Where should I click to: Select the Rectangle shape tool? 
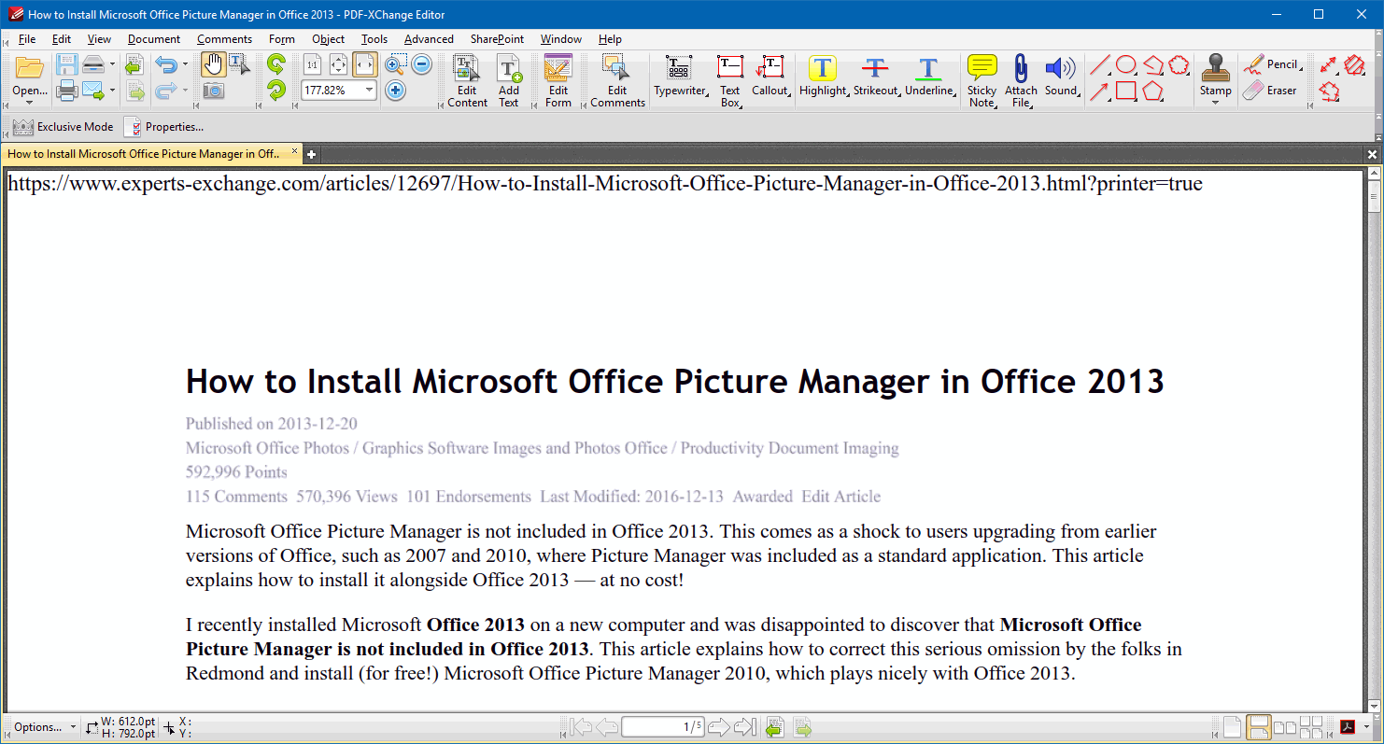tap(1126, 91)
